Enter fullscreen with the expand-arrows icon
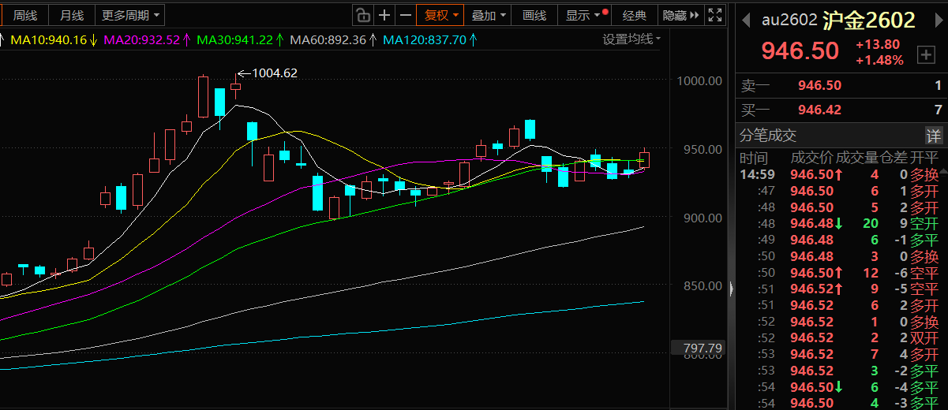The width and height of the screenshot is (948, 410). tap(714, 15)
